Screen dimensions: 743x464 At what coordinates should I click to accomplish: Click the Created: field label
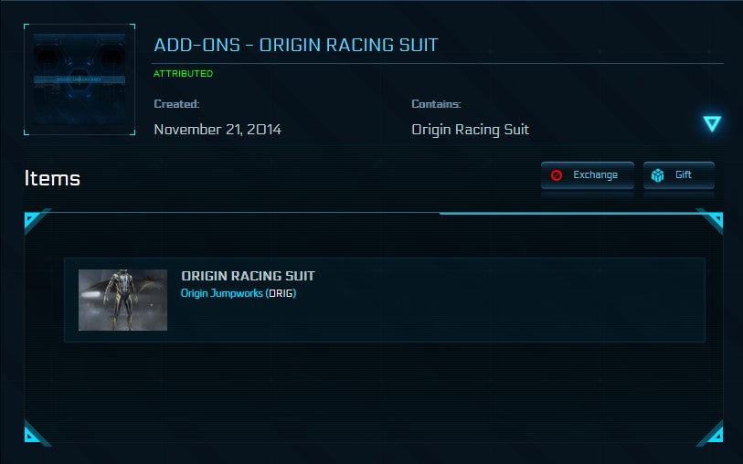coord(176,104)
